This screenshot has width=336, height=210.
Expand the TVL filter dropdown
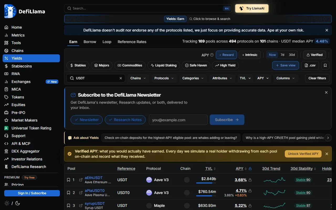[245, 78]
